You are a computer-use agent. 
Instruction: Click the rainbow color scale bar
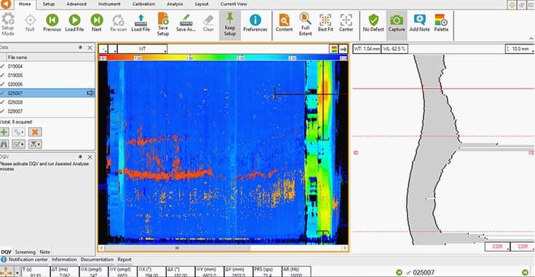[223, 58]
